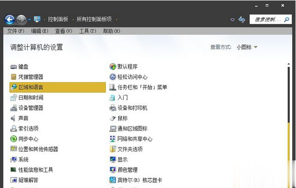Screen dimensions: 296x188
Task: Click the 控制面板 breadcrumb
Action: pos(58,19)
